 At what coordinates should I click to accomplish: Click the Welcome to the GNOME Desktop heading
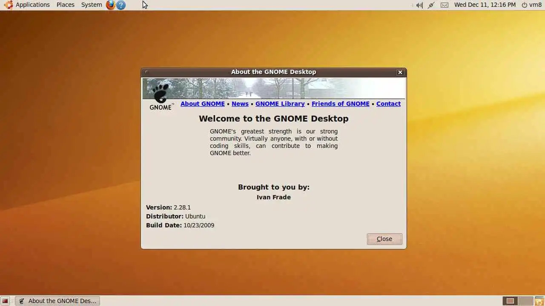(274, 119)
